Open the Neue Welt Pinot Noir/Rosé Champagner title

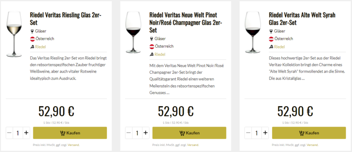(185, 22)
